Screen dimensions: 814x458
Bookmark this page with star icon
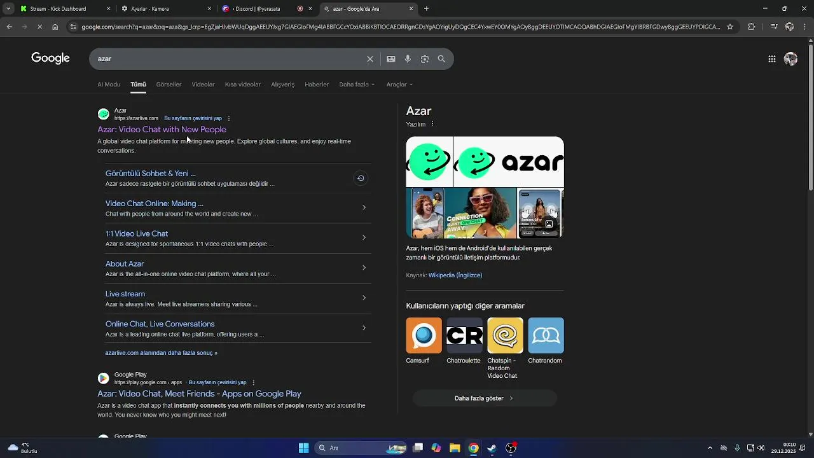pyautogui.click(x=730, y=27)
